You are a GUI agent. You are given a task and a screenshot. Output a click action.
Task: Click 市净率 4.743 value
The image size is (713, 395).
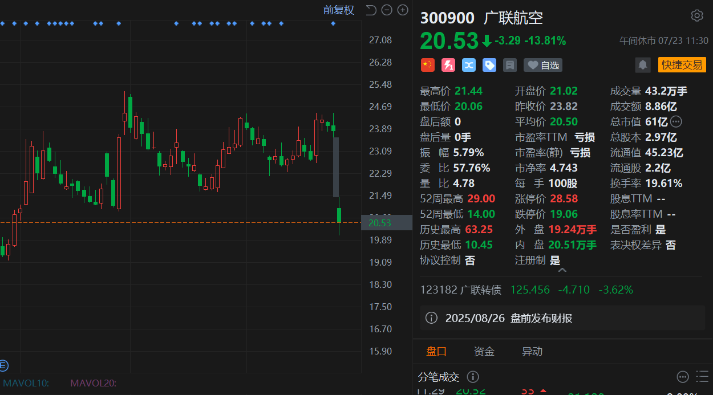tap(564, 168)
